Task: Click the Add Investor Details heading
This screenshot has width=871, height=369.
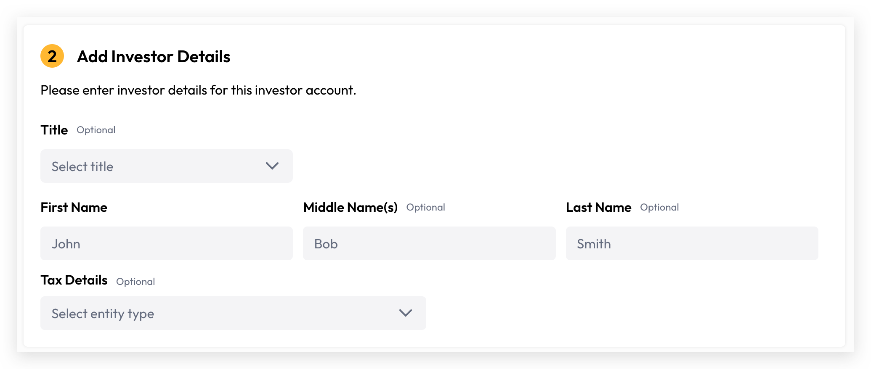Action: tap(154, 56)
